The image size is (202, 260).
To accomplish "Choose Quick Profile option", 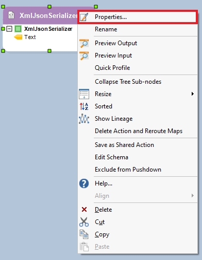I will [x=112, y=68].
